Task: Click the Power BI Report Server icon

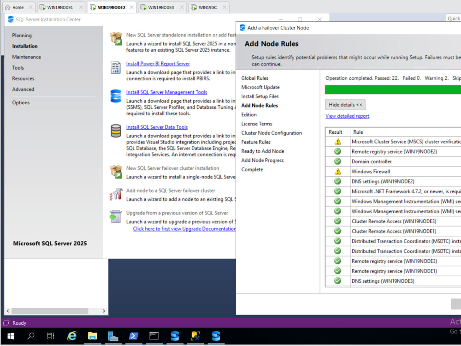Action: 116,67
